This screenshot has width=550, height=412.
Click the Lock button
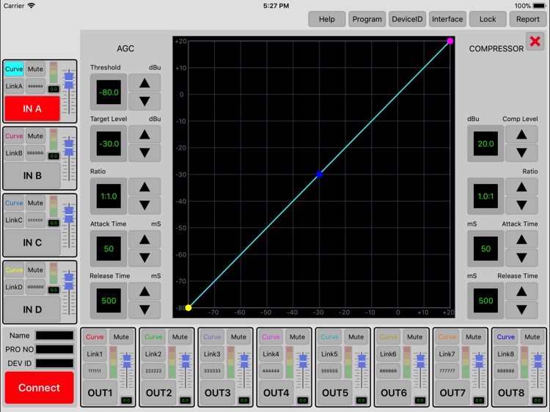pos(488,19)
